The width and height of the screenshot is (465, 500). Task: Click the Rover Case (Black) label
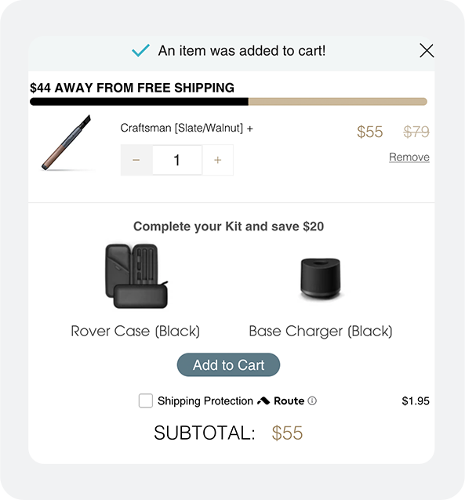136,331
